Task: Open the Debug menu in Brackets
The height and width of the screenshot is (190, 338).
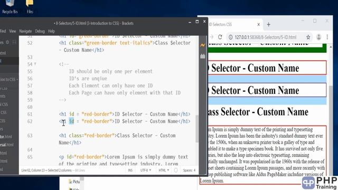Action: pyautogui.click(x=40, y=31)
